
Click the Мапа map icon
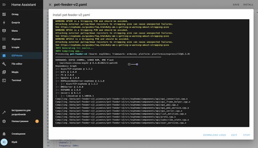coord(4,31)
